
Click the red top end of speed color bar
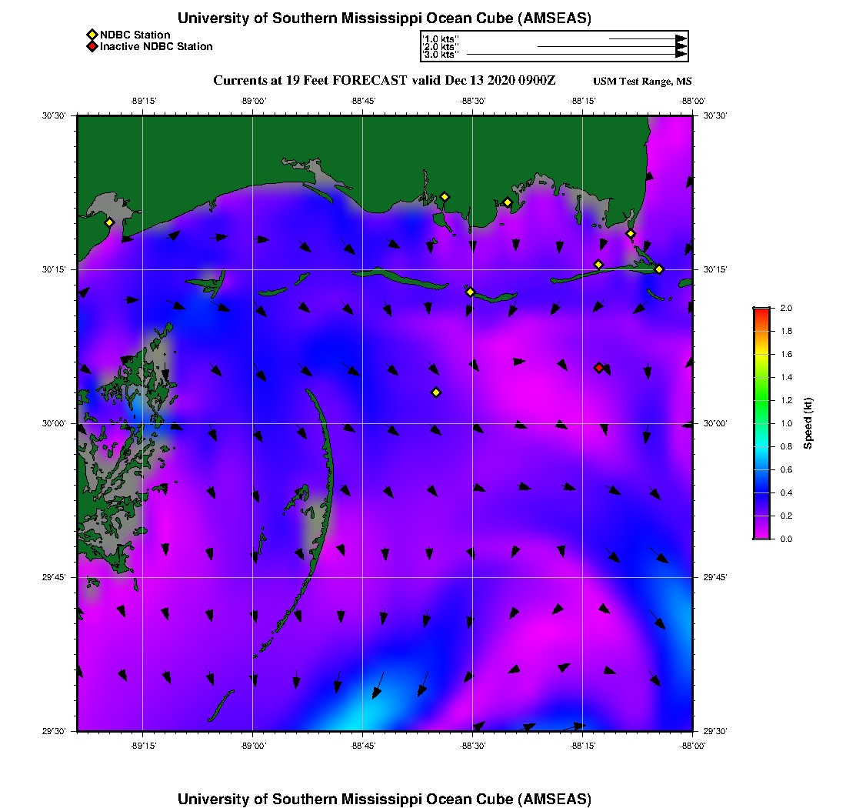(761, 311)
